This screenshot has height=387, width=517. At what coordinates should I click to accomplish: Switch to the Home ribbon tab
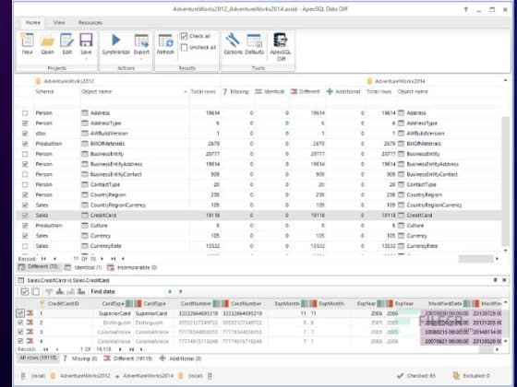(x=33, y=23)
